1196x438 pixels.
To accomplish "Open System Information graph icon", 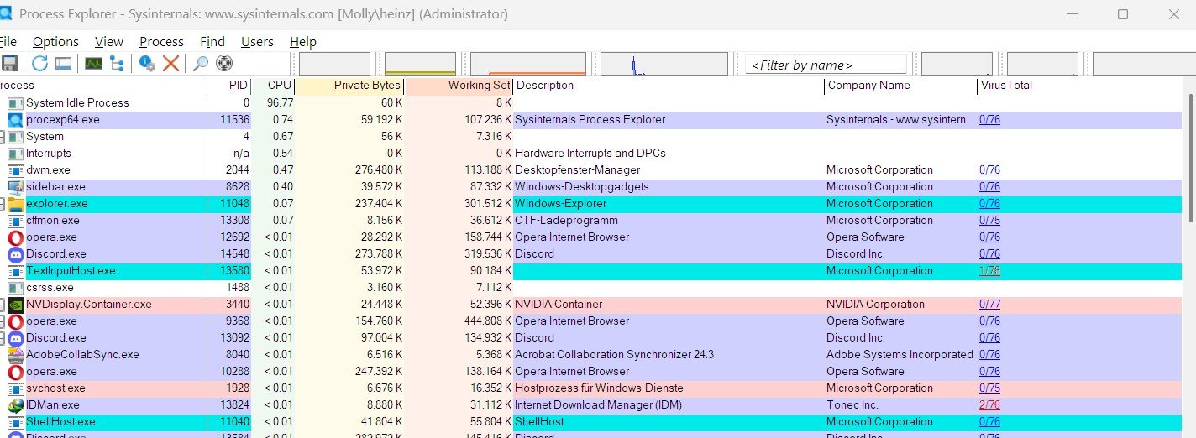I will 93,64.
